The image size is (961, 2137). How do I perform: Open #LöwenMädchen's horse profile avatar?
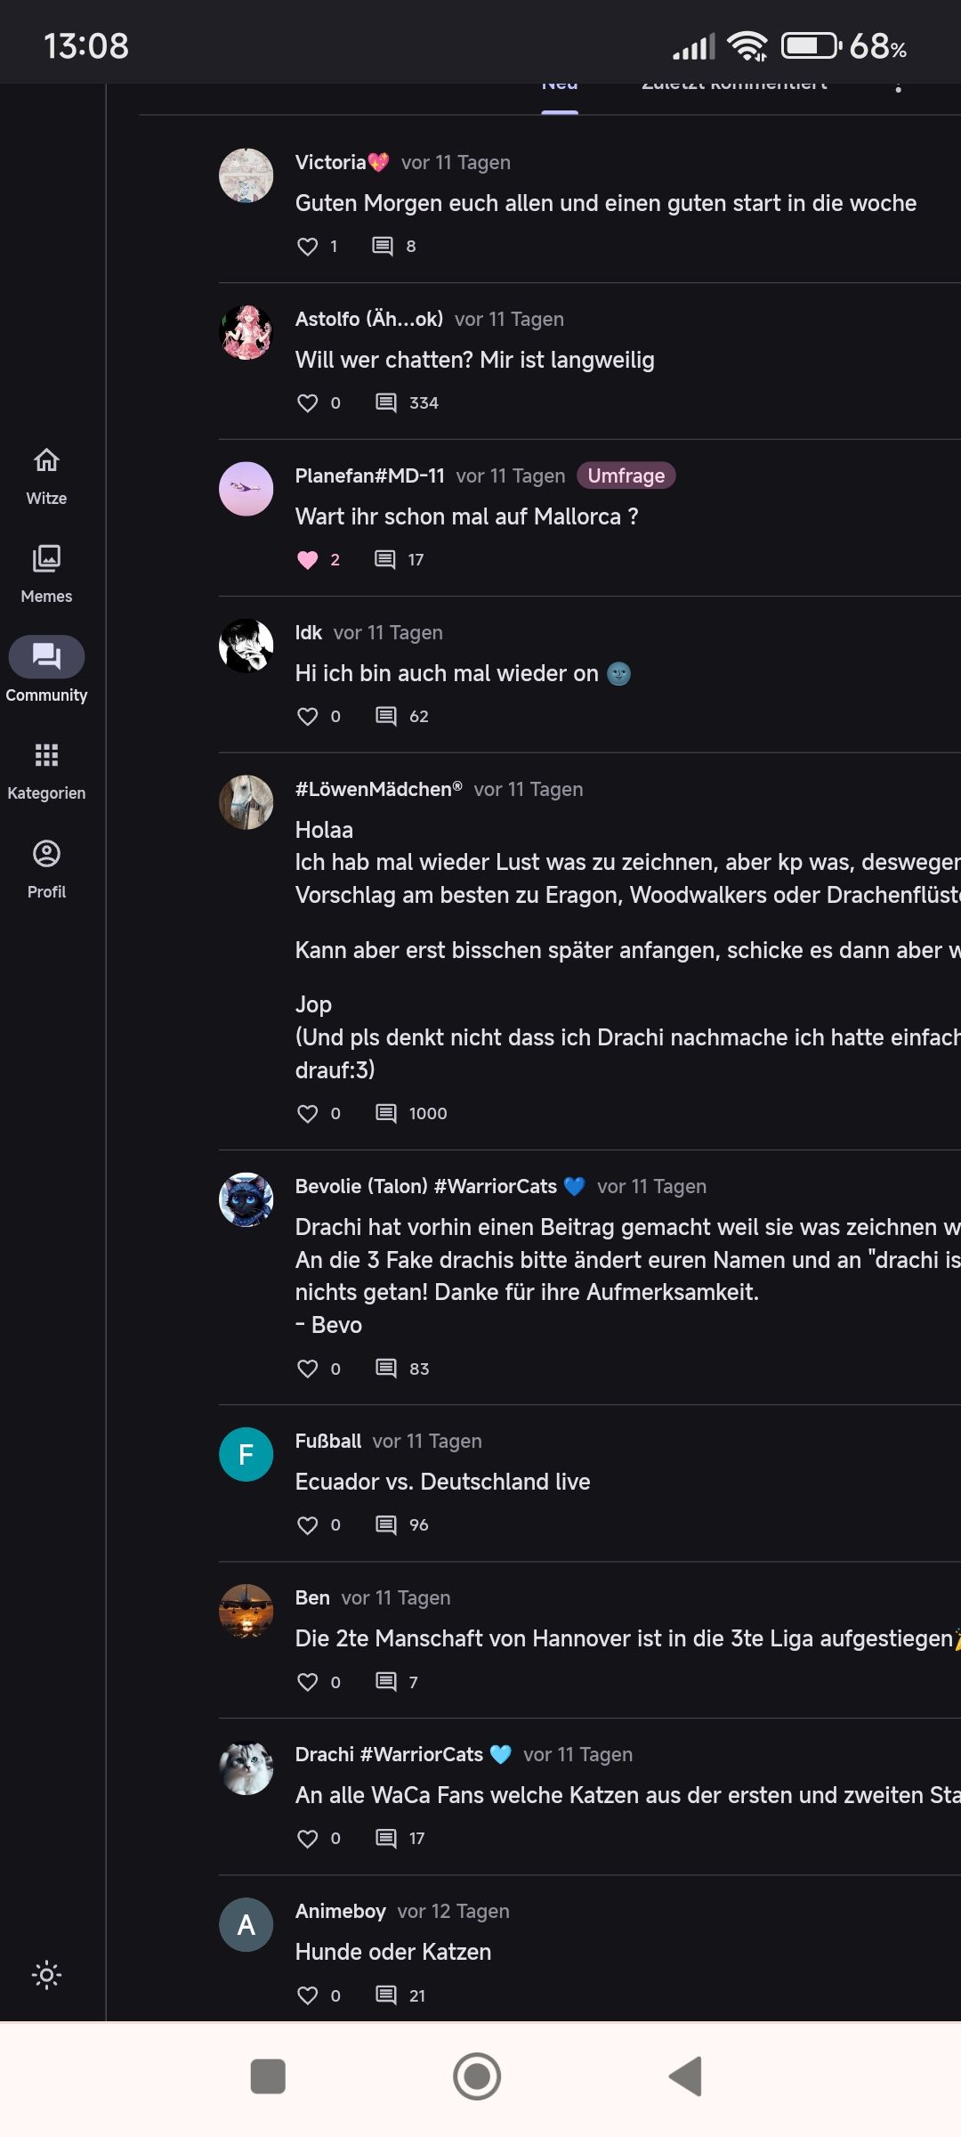(246, 802)
